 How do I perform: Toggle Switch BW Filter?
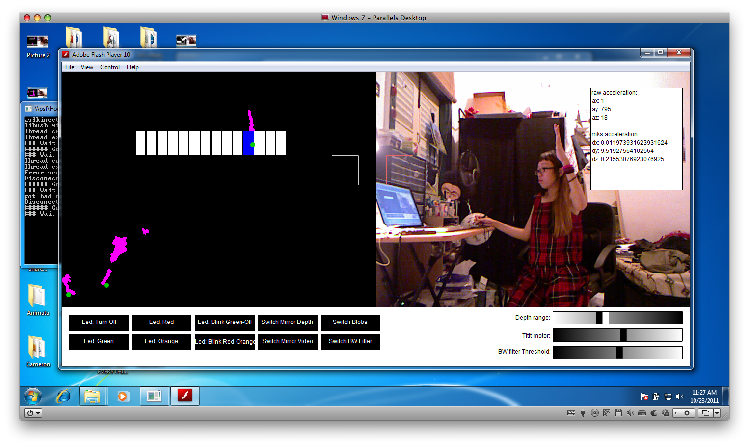[x=350, y=341]
